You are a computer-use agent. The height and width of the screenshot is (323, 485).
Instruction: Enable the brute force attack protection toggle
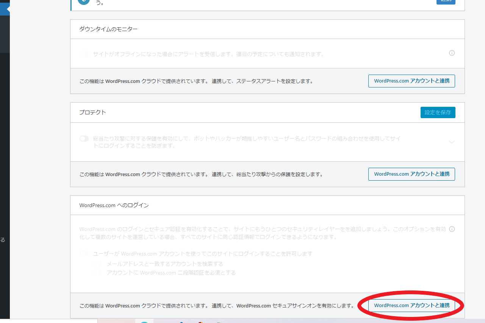point(84,139)
